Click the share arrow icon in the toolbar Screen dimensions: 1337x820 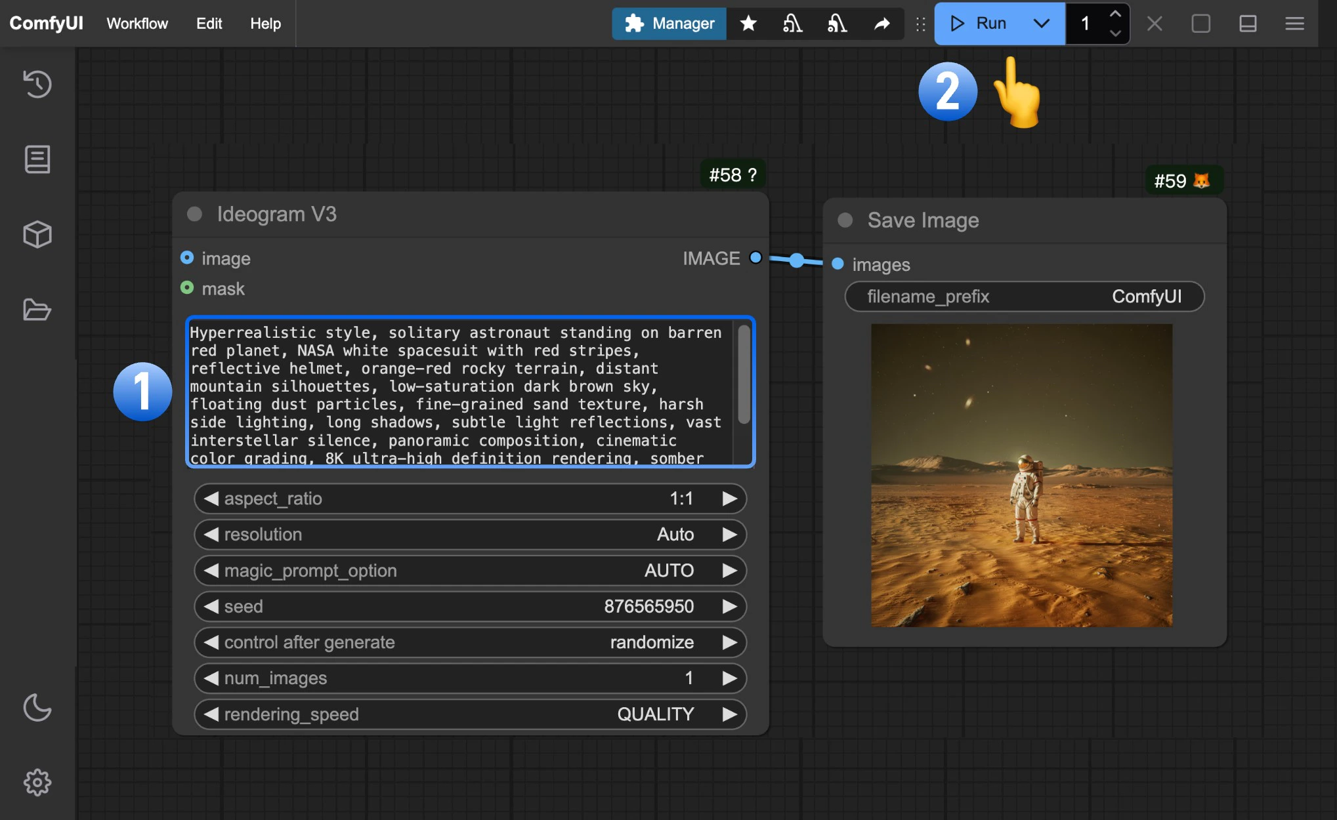coord(882,24)
